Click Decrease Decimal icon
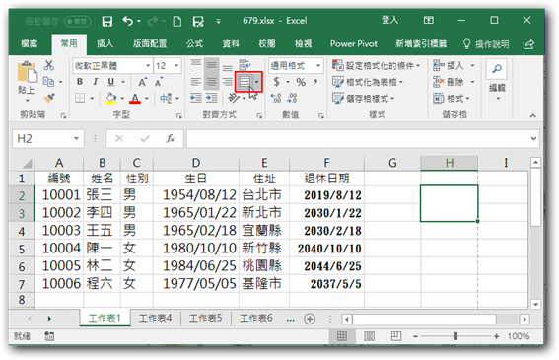The width and height of the screenshot is (559, 360). pyautogui.click(x=292, y=98)
